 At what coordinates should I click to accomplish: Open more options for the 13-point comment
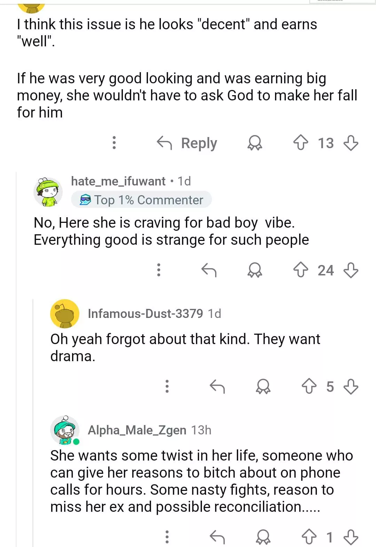click(x=114, y=143)
